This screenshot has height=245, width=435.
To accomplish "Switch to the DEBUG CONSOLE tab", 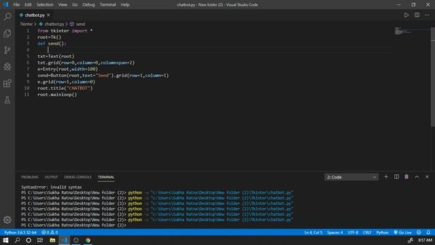I will 77,177.
